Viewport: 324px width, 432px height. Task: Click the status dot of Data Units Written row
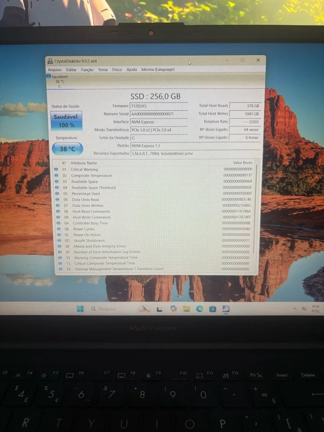click(58, 206)
